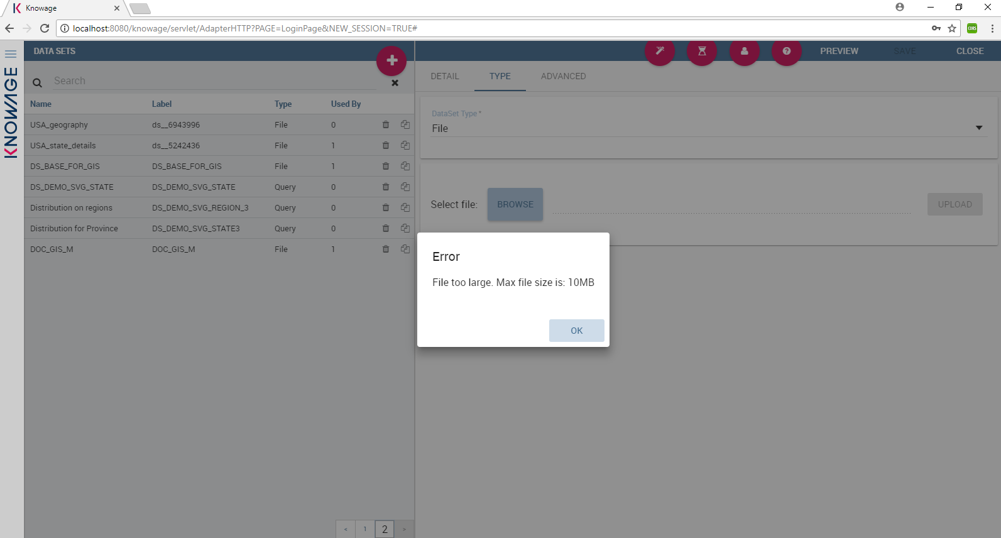
Task: Open the hamburger menu in sidebar
Action: tap(11, 54)
